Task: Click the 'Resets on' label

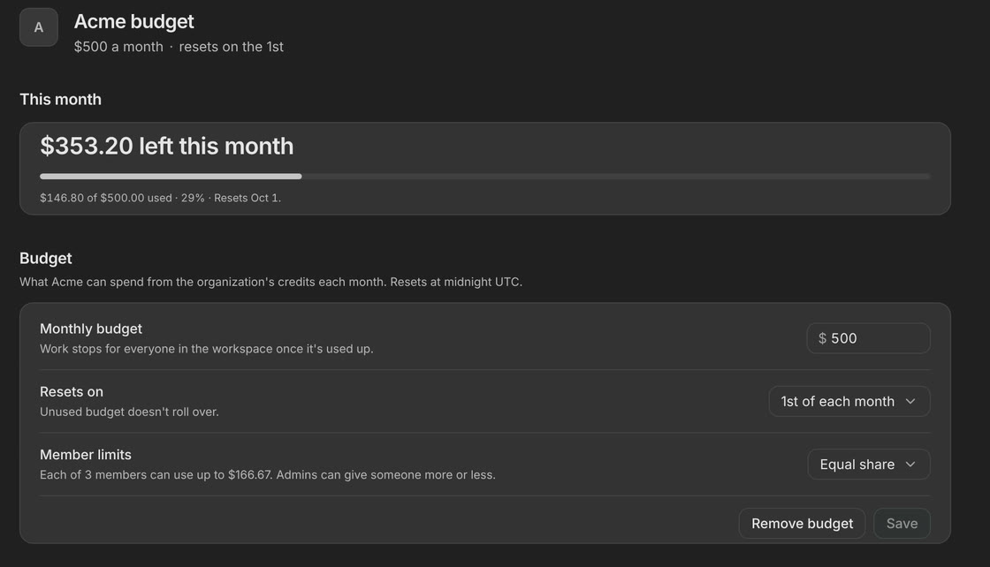Action: pos(72,391)
